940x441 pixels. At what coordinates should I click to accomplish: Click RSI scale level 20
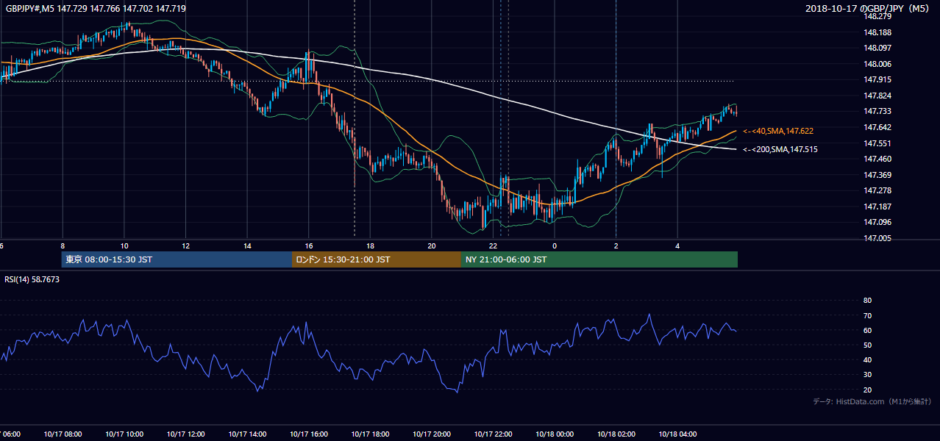[867, 390]
